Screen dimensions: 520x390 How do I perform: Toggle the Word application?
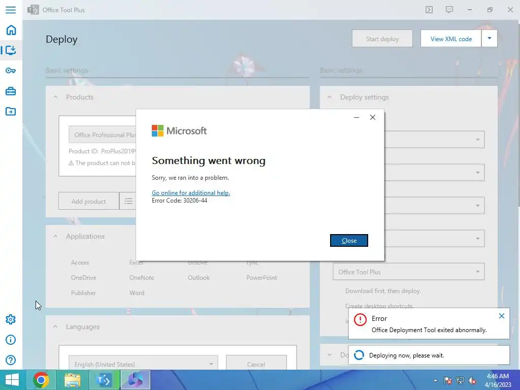137,293
